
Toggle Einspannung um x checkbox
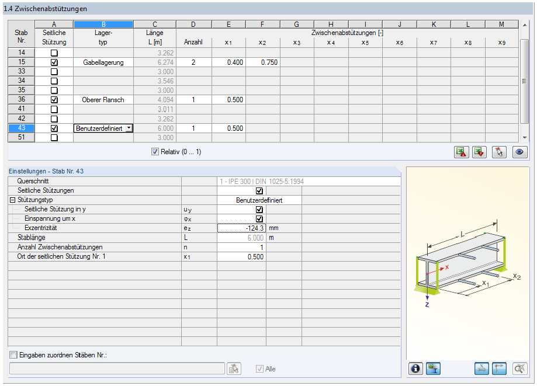point(259,218)
